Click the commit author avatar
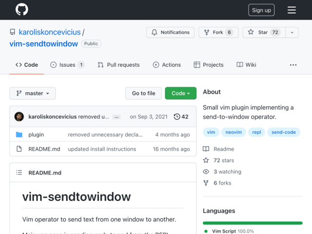312x234 pixels. coord(19,117)
